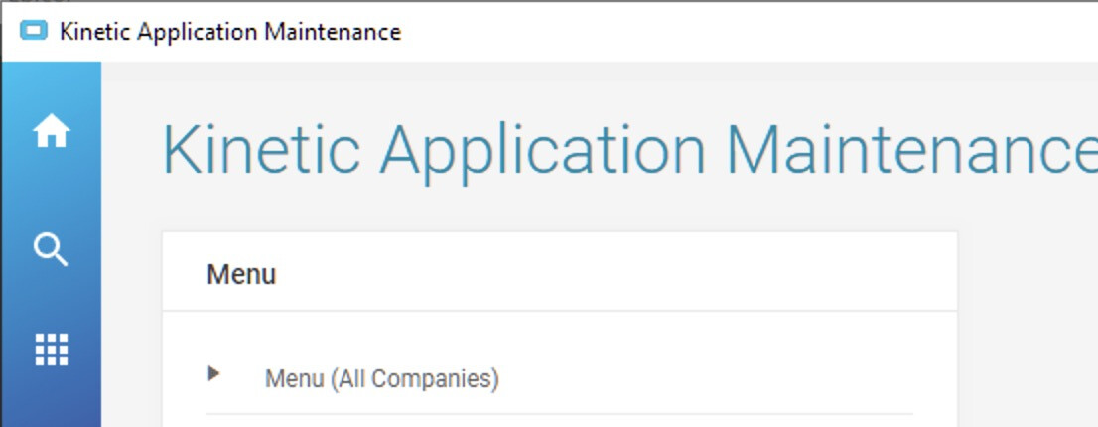
Task: Click the Kinetic Application Maintenance page heading
Action: [629, 152]
